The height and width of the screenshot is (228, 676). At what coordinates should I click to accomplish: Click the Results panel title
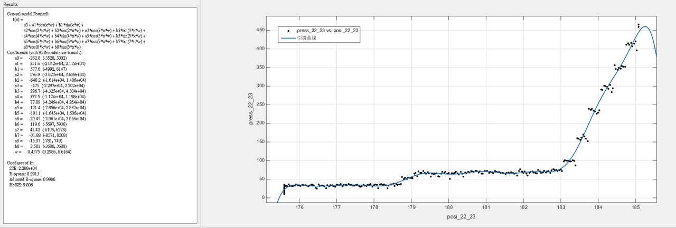[11, 4]
